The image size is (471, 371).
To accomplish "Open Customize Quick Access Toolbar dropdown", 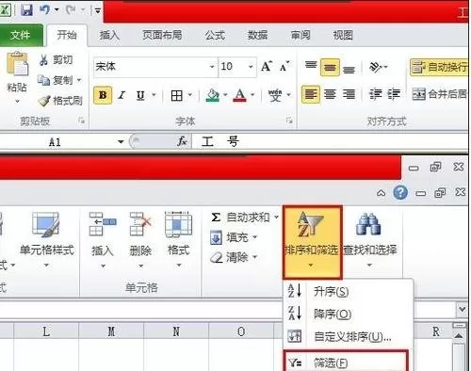I will (98, 11).
